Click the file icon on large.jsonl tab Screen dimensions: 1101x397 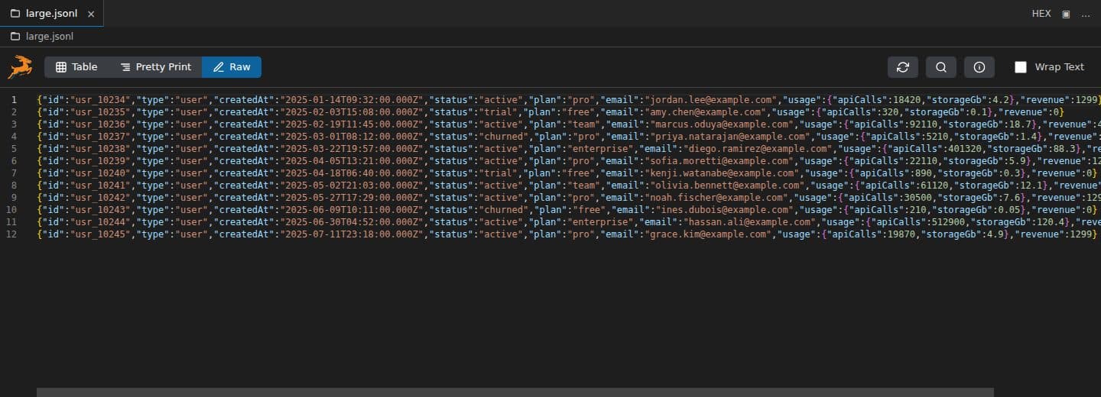(x=15, y=14)
